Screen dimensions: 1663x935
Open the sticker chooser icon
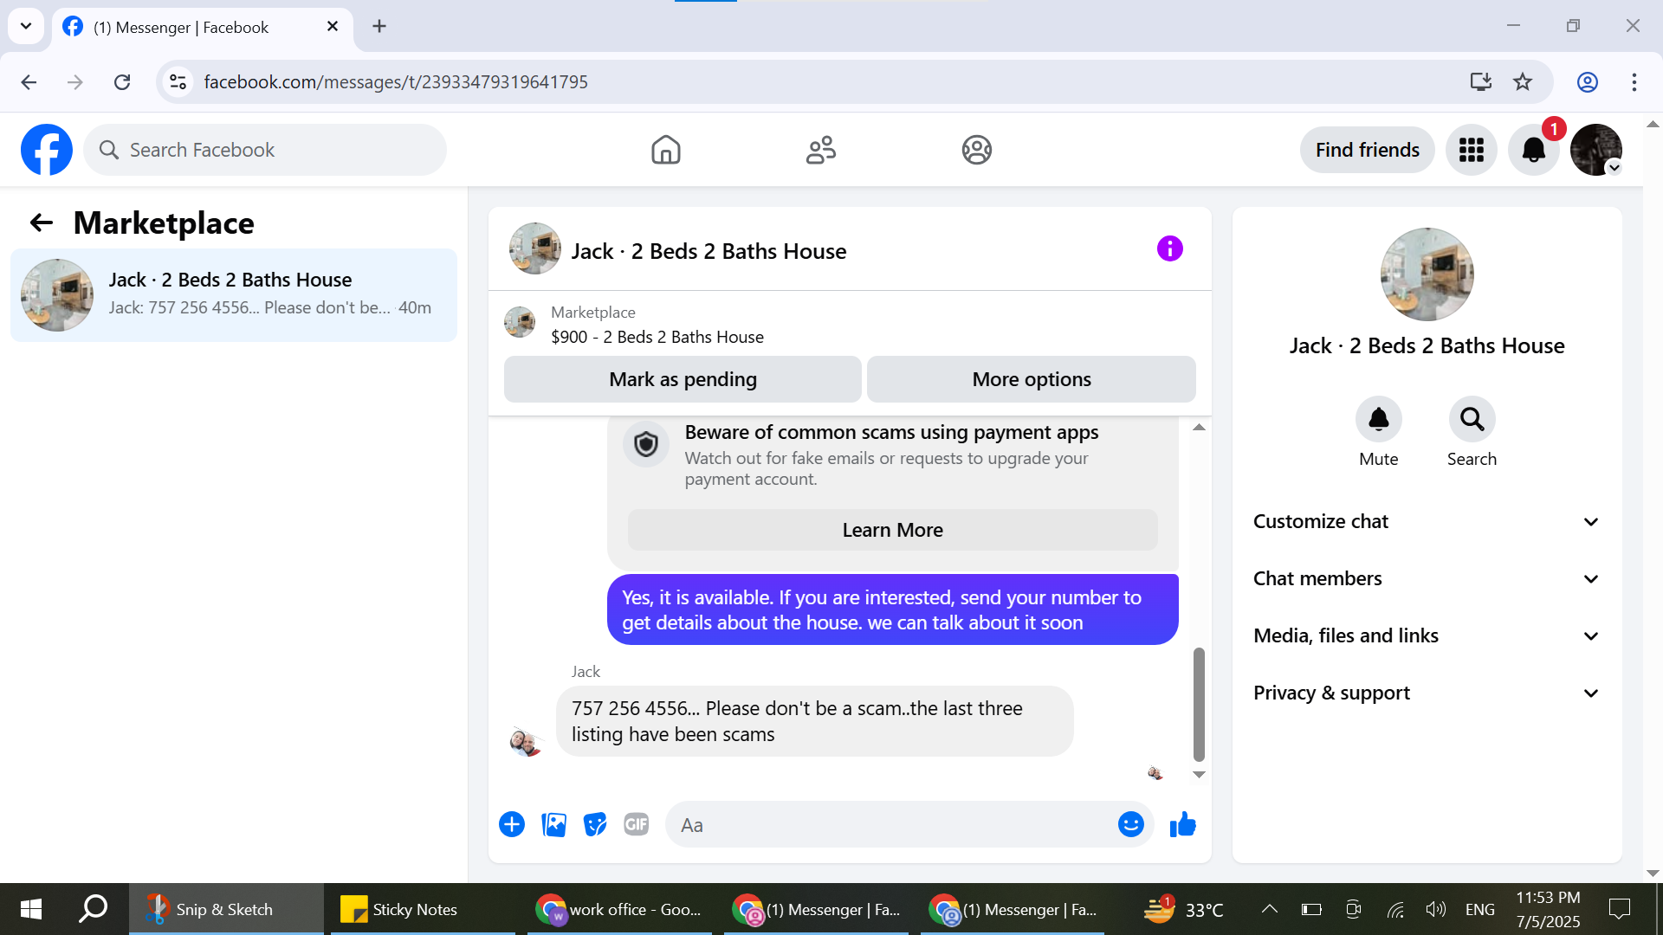pos(595,825)
